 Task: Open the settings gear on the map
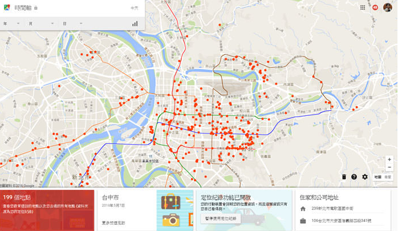coord(365,177)
